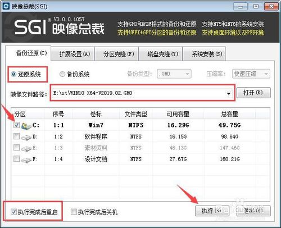
Task: Click the SGI app icon in title bar
Action: tap(6, 6)
